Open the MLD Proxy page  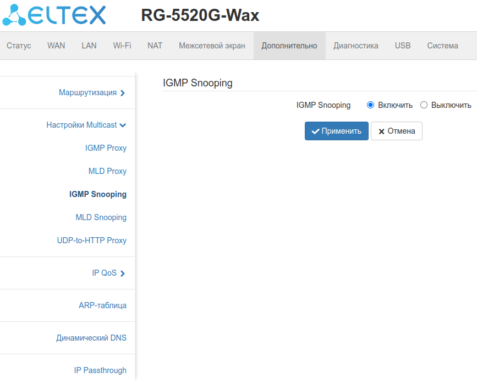point(107,171)
